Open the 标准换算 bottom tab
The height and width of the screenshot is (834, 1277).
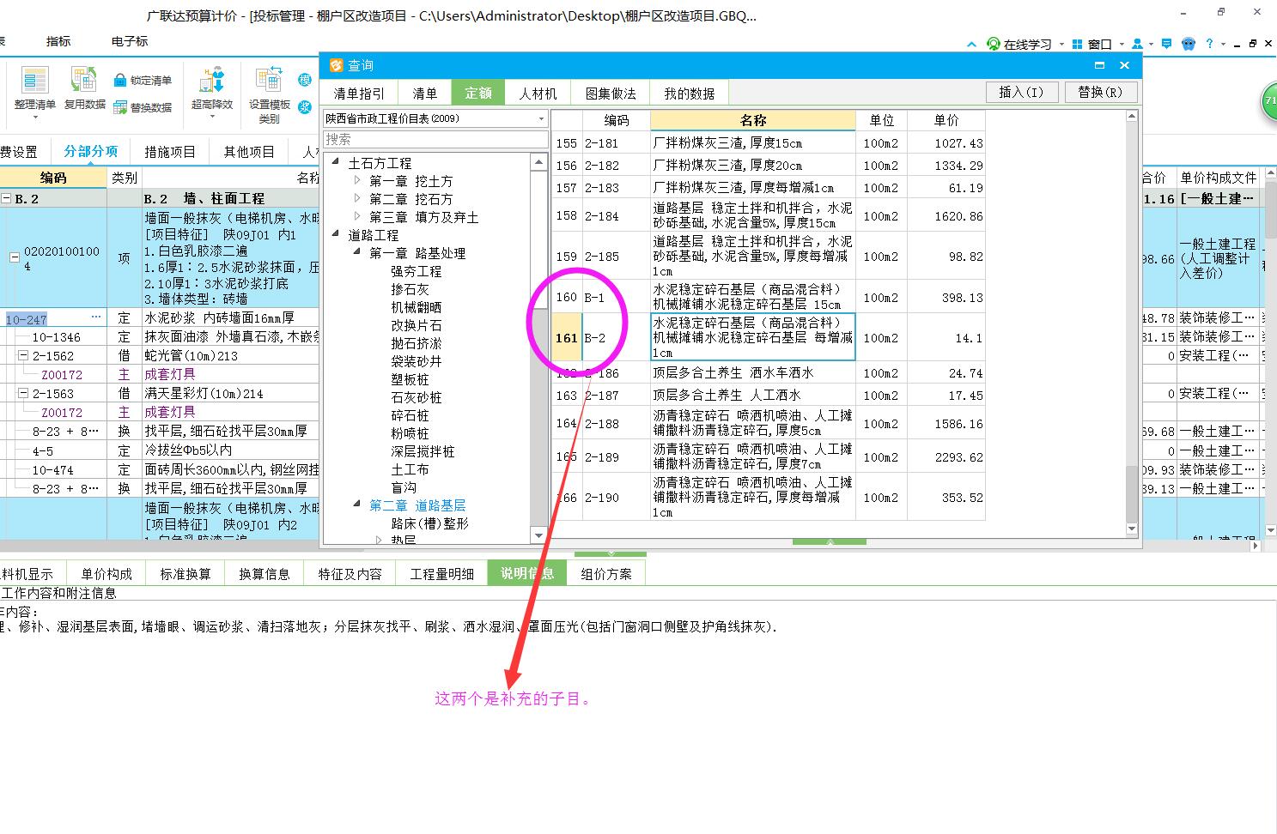[x=185, y=574]
